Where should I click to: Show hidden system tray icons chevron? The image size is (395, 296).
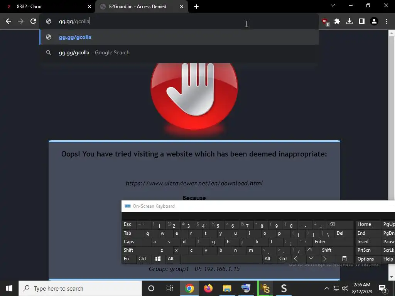[x=326, y=288]
